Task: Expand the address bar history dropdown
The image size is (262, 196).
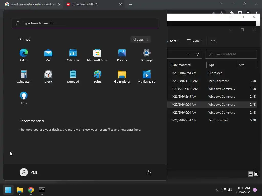Action: [189, 54]
